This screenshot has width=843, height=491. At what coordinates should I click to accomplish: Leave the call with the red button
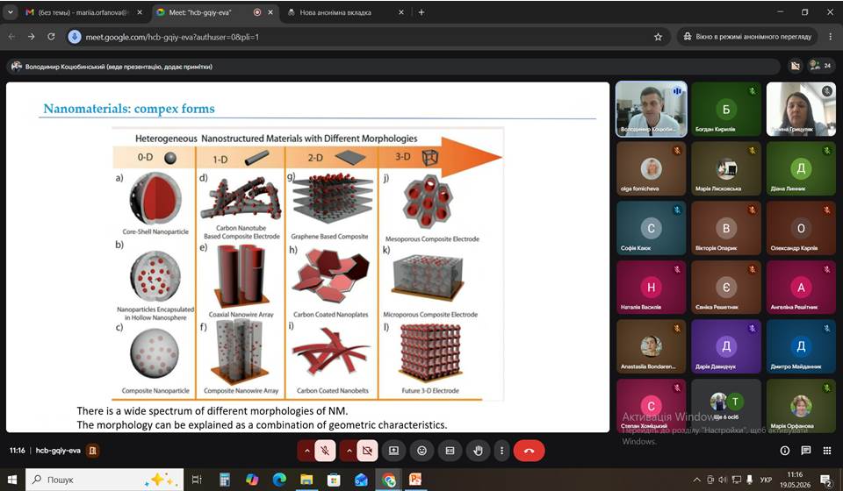pos(529,451)
